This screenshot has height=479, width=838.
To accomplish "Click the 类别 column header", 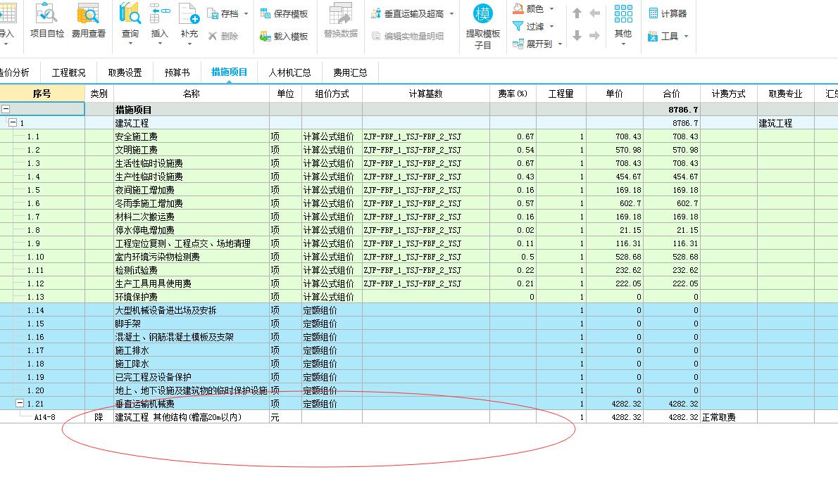I will [x=99, y=94].
